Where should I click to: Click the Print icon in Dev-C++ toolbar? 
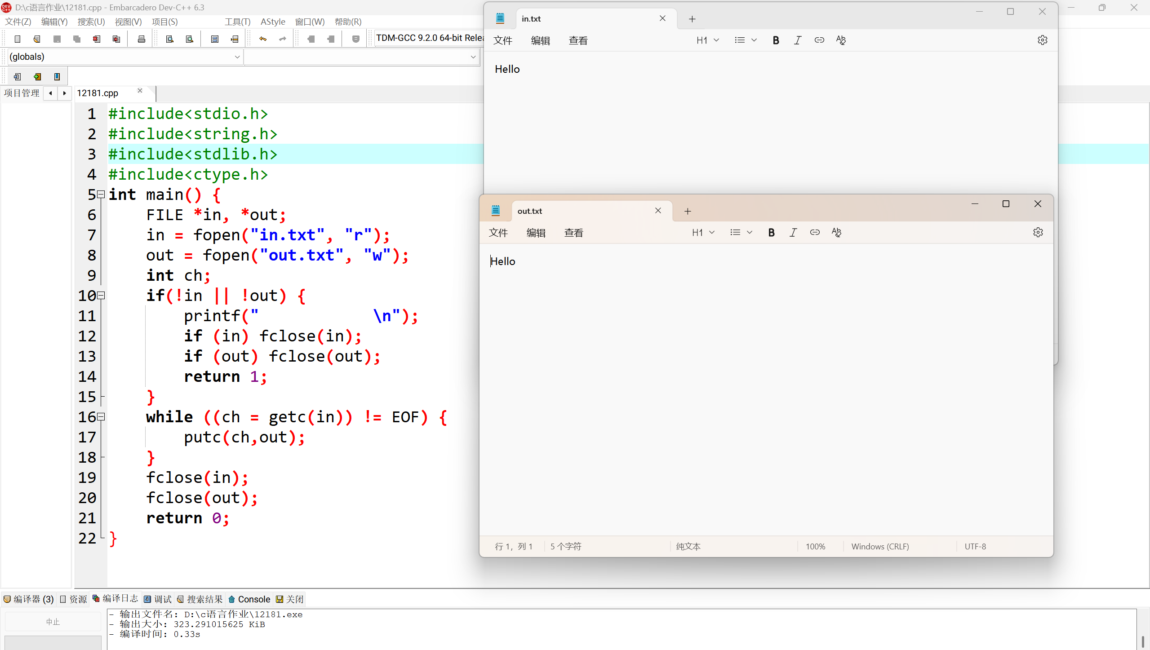(x=142, y=39)
